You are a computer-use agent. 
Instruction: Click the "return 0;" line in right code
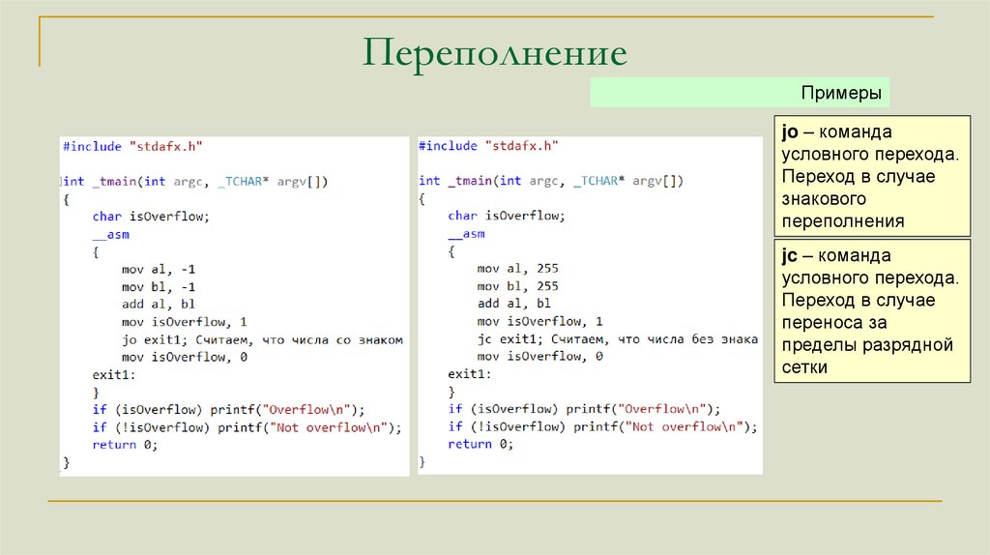[x=480, y=444]
